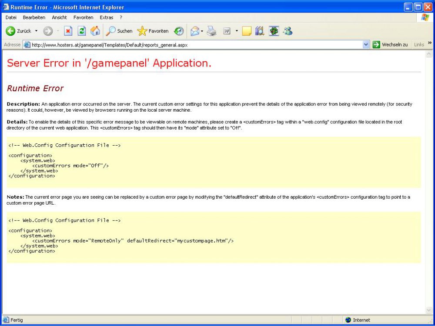The width and height of the screenshot is (435, 326).
Task: Click the Print icon
Action: [x=211, y=31]
